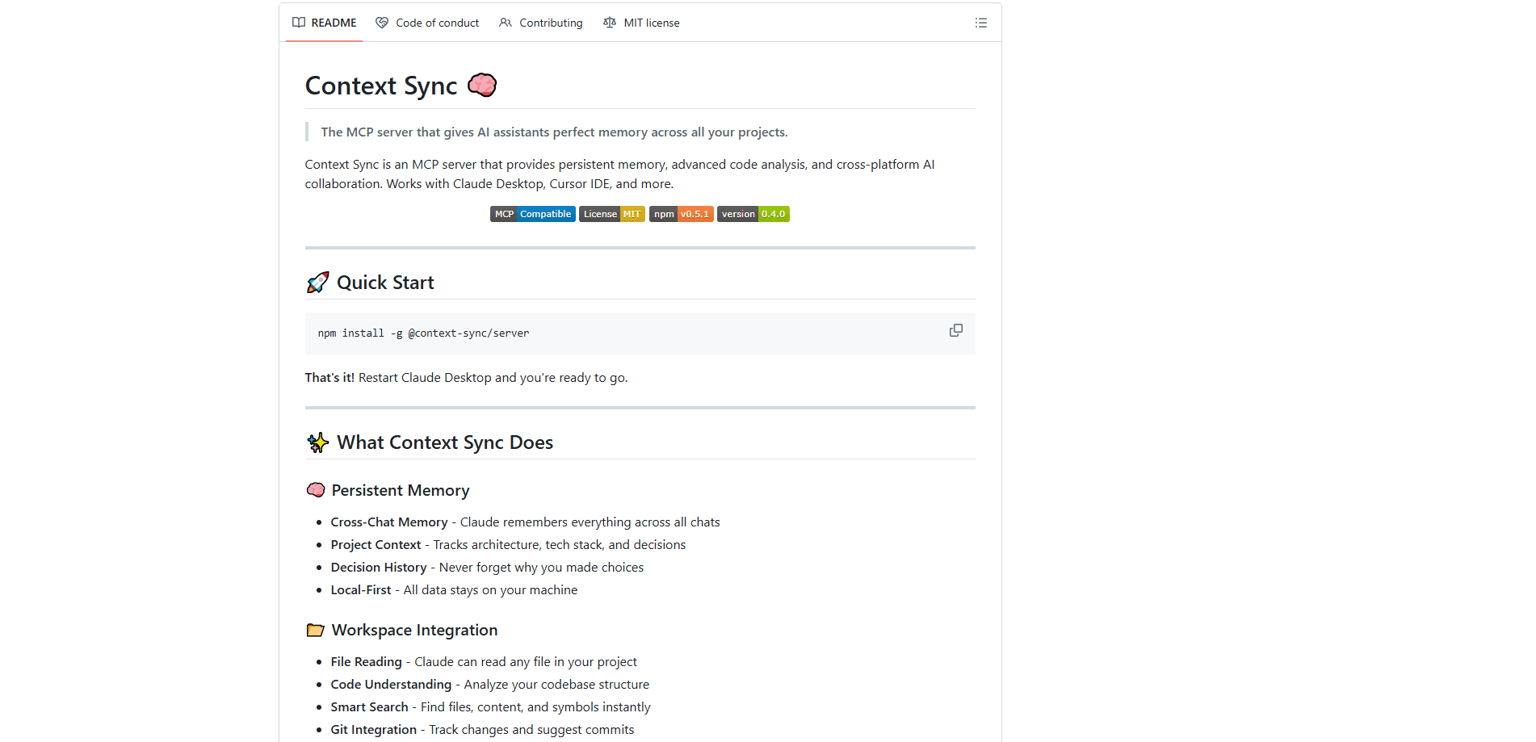The width and height of the screenshot is (1536, 742).
Task: Click the Workspace Integration subheading
Action: (x=414, y=630)
